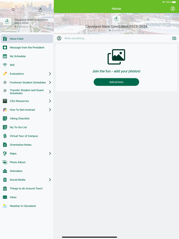Tap the user avatar icon next to Write something

(59, 38)
